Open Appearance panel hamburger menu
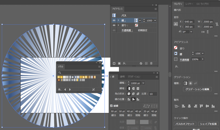The image size is (220, 130). coord(156,9)
